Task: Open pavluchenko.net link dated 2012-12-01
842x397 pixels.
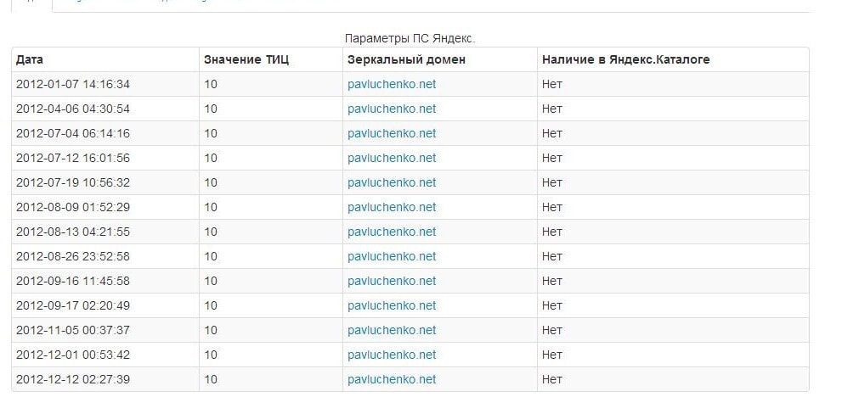Action: (x=392, y=355)
